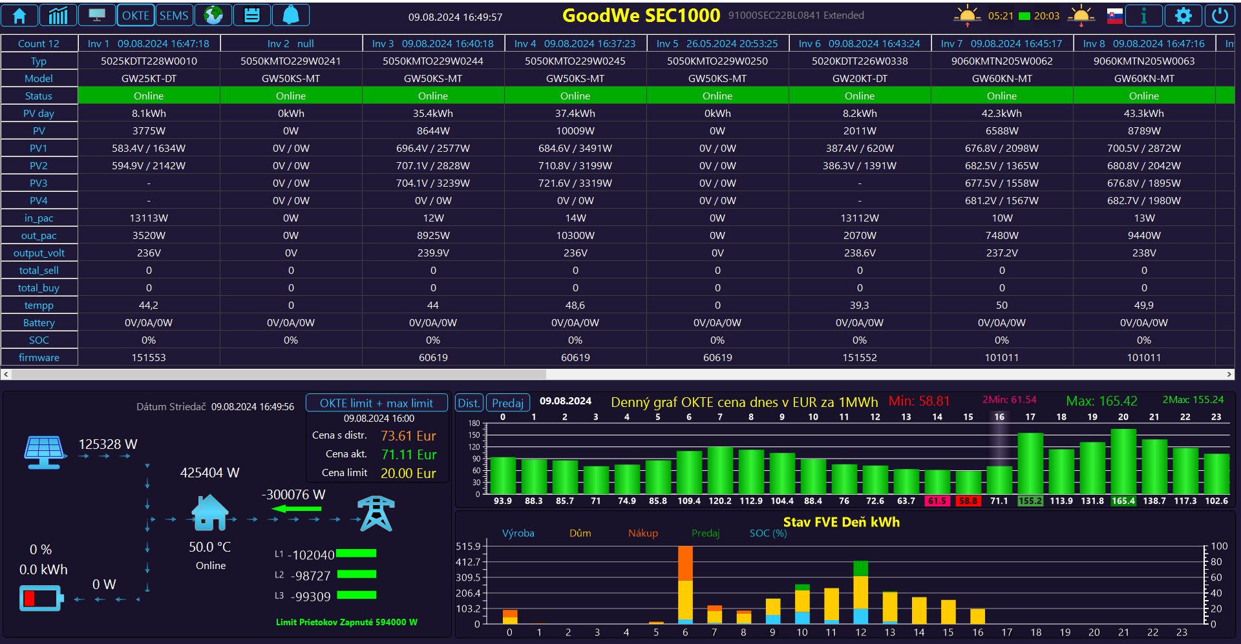Viewport: 1241px width, 644px height.
Task: Click the Dist. button
Action: pyautogui.click(x=469, y=403)
